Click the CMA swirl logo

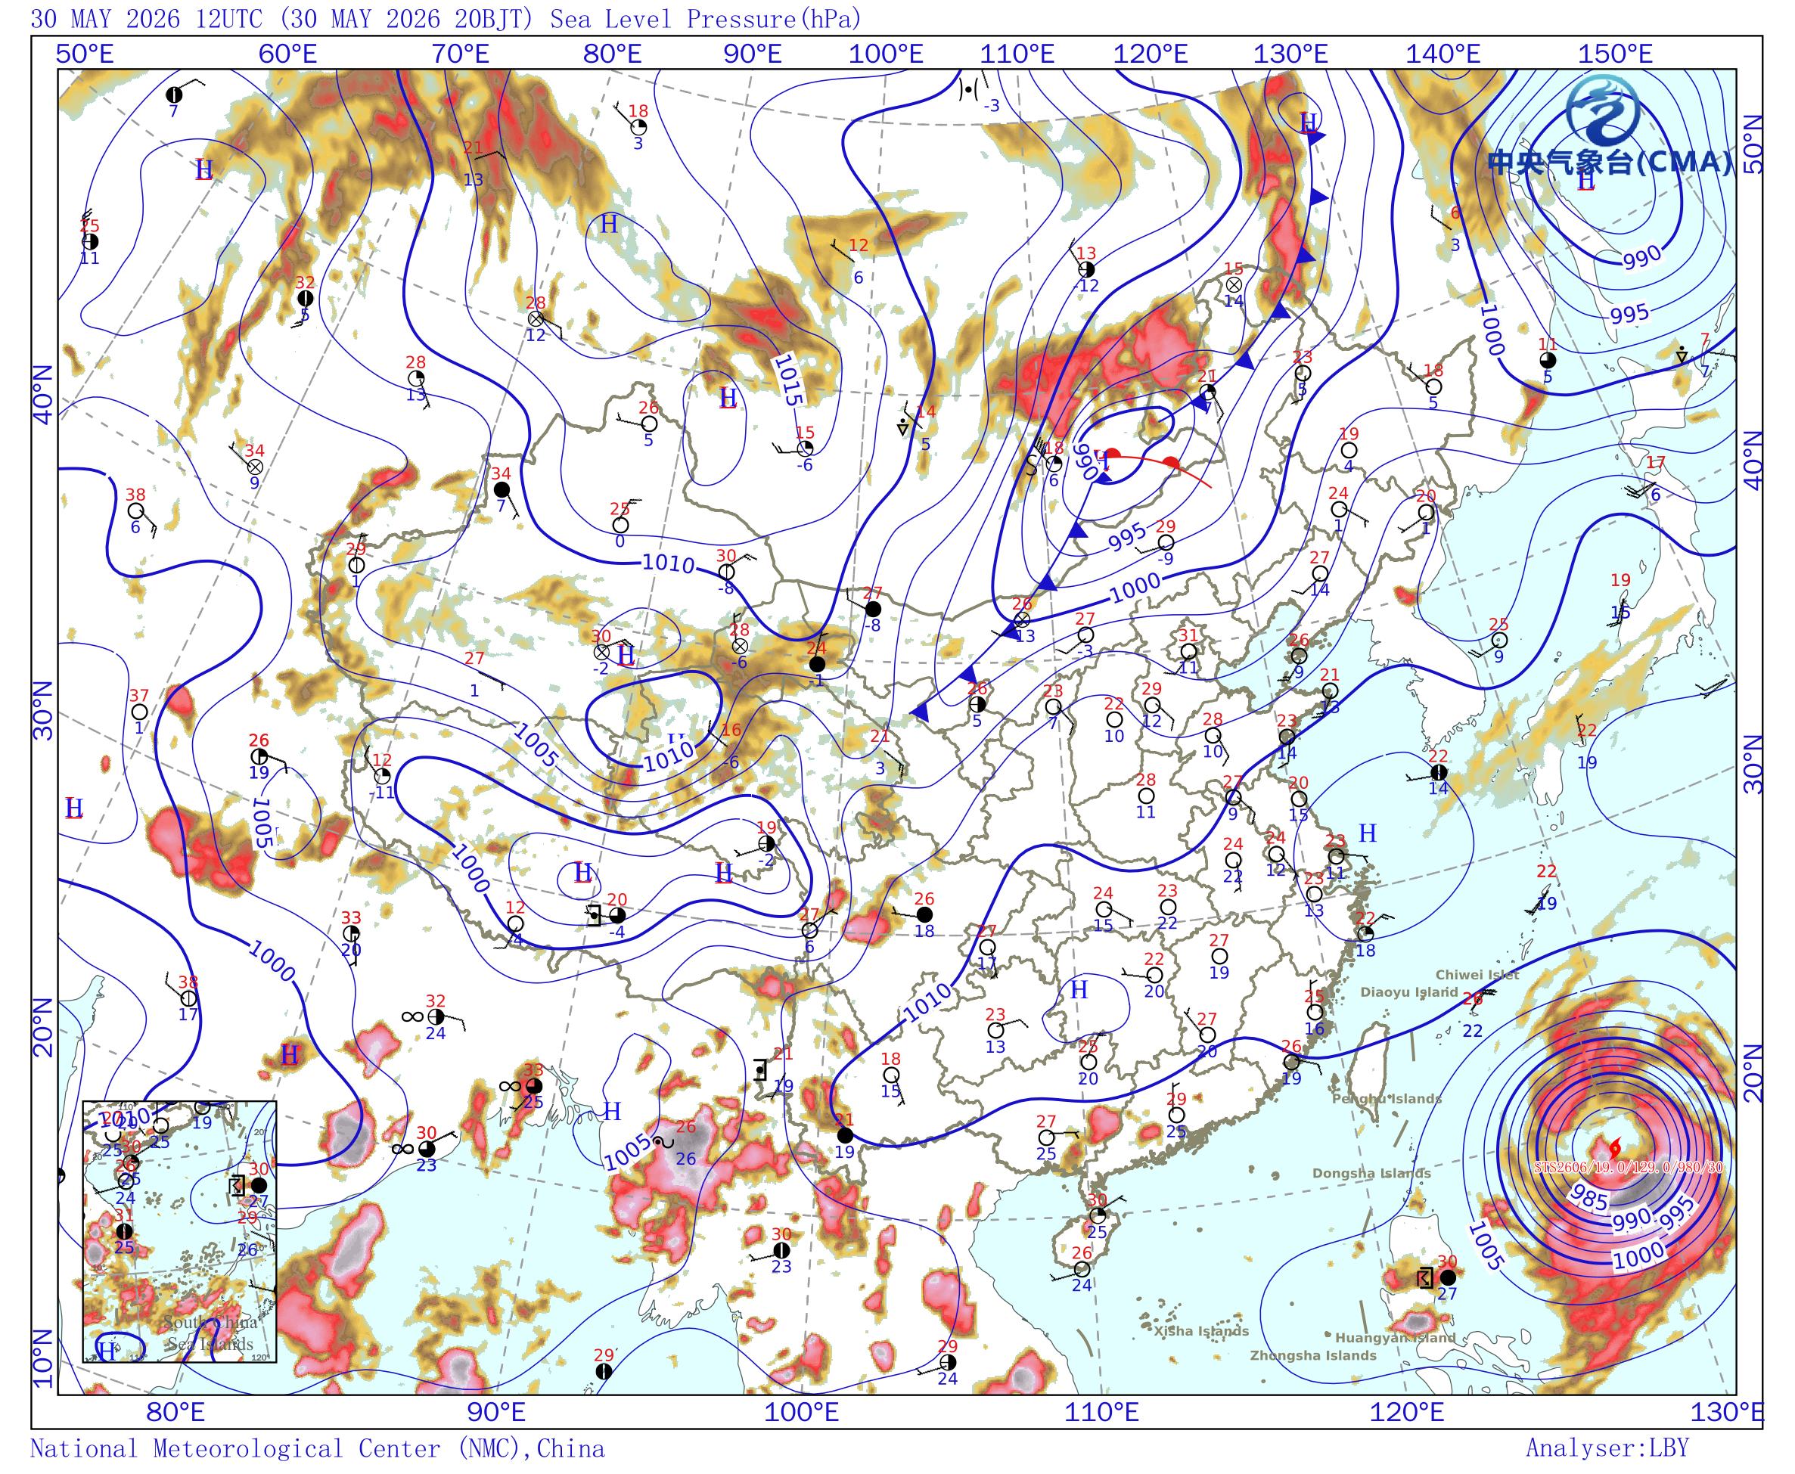[1603, 111]
